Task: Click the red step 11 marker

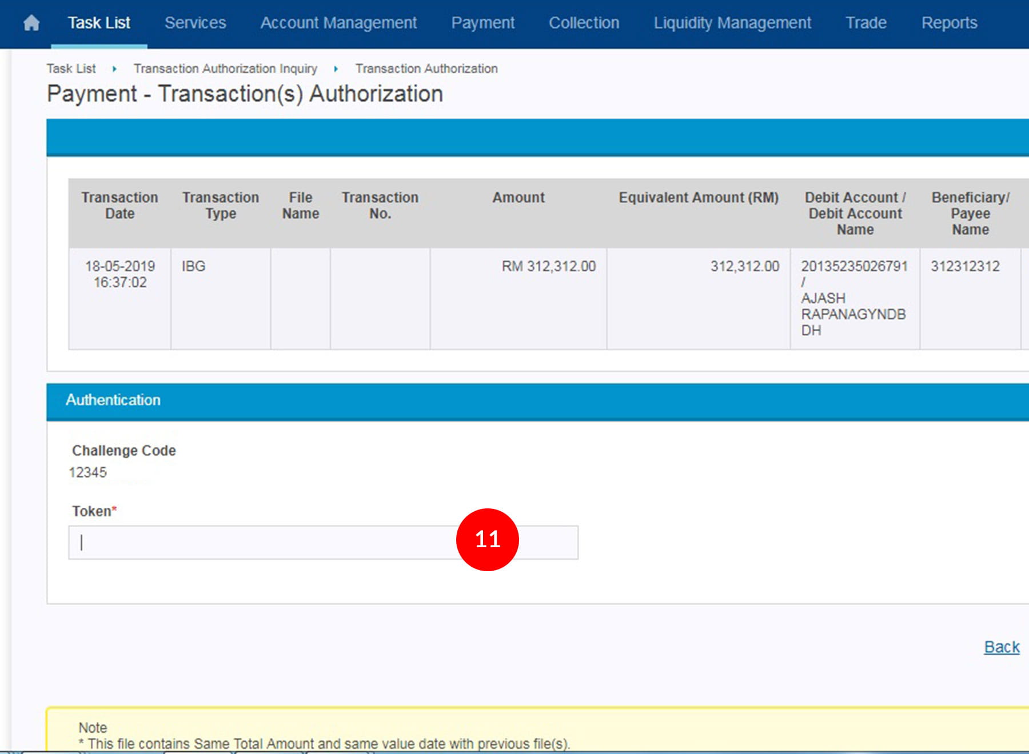Action: pyautogui.click(x=487, y=539)
